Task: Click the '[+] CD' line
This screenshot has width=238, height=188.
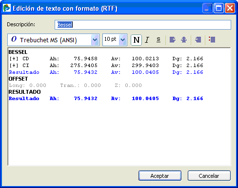Action: pyautogui.click(x=106, y=59)
